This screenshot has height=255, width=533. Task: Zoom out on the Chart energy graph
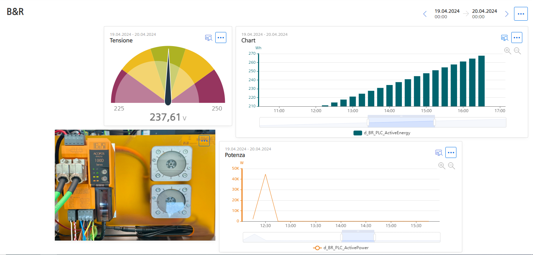pos(517,51)
